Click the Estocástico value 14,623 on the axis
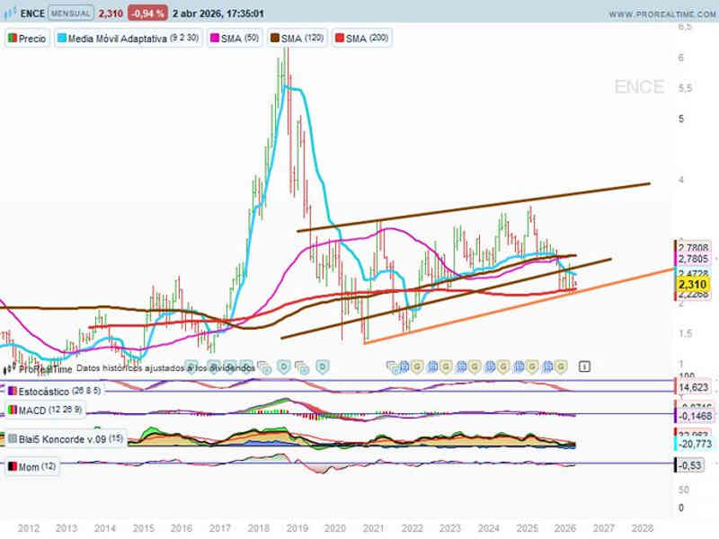This screenshot has width=719, height=539. click(693, 387)
